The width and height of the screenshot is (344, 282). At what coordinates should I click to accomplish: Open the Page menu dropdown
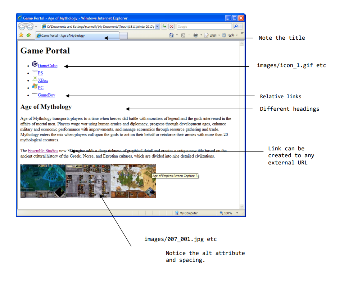[214, 35]
